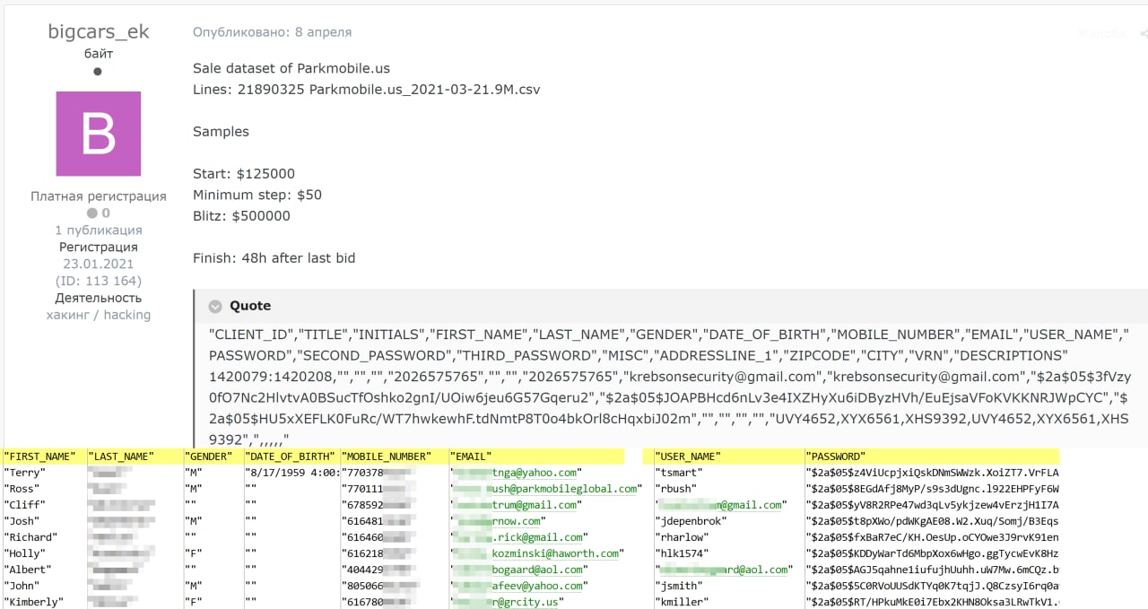Screen dimensions: 1148x609
Task: Click the '1 публикация' post count
Action: (99, 231)
